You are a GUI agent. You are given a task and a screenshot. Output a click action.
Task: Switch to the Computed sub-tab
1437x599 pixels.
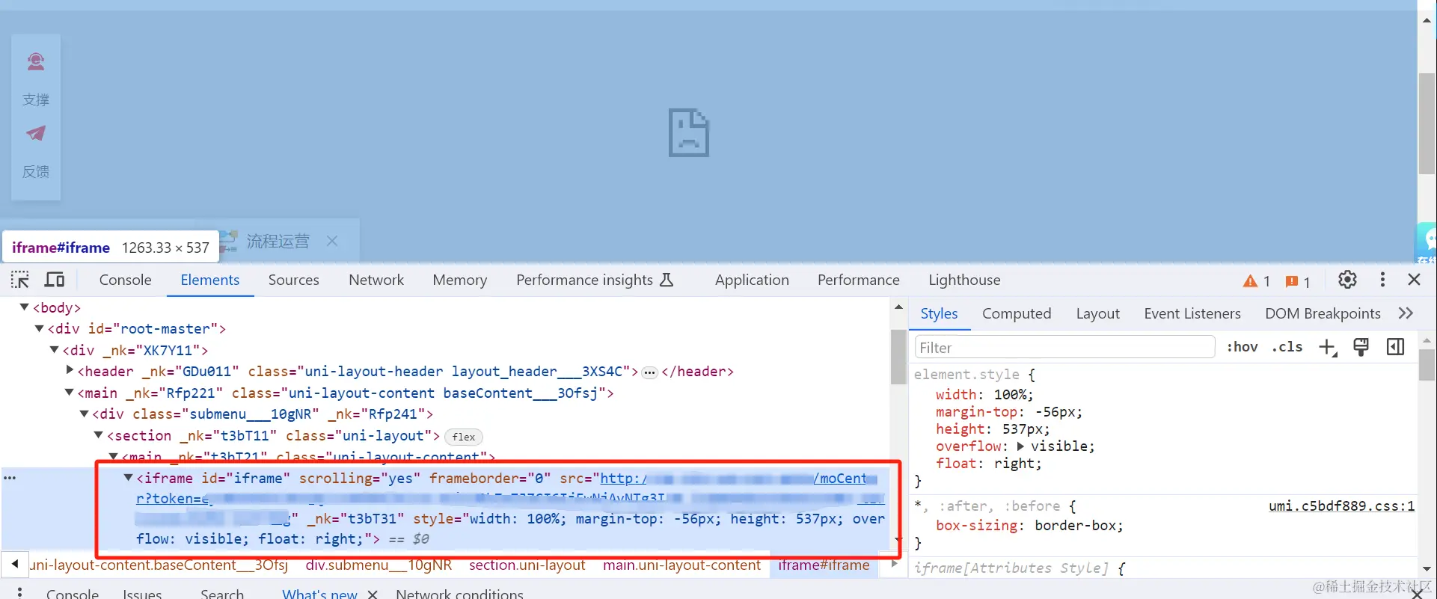(x=1017, y=313)
